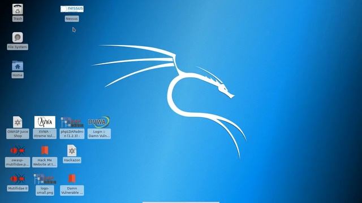362x203 pixels.
Task: Select the Nessus shortcut icon
Action: click(72, 9)
